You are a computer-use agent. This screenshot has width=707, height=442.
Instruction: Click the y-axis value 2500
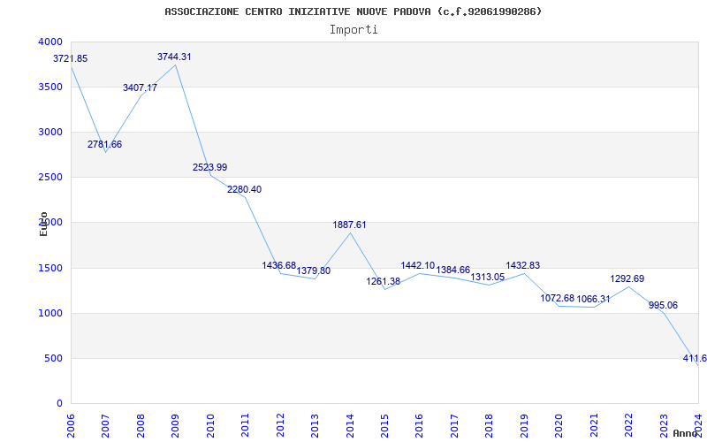(x=51, y=177)
